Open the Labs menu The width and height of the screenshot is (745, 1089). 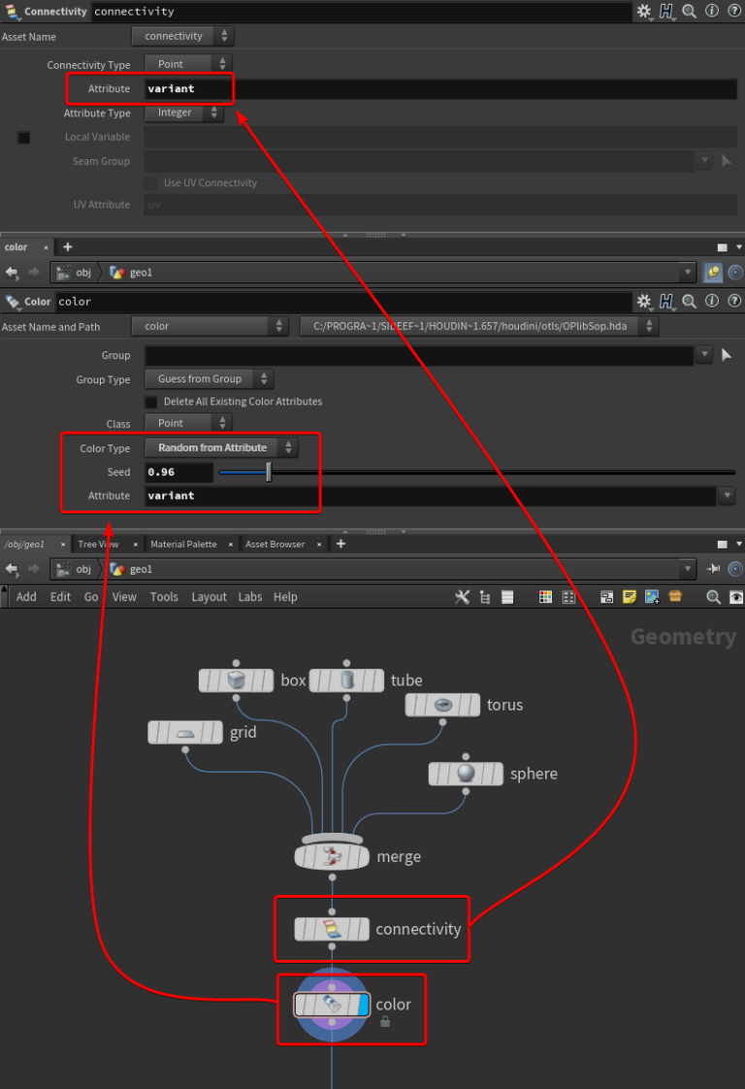click(250, 597)
